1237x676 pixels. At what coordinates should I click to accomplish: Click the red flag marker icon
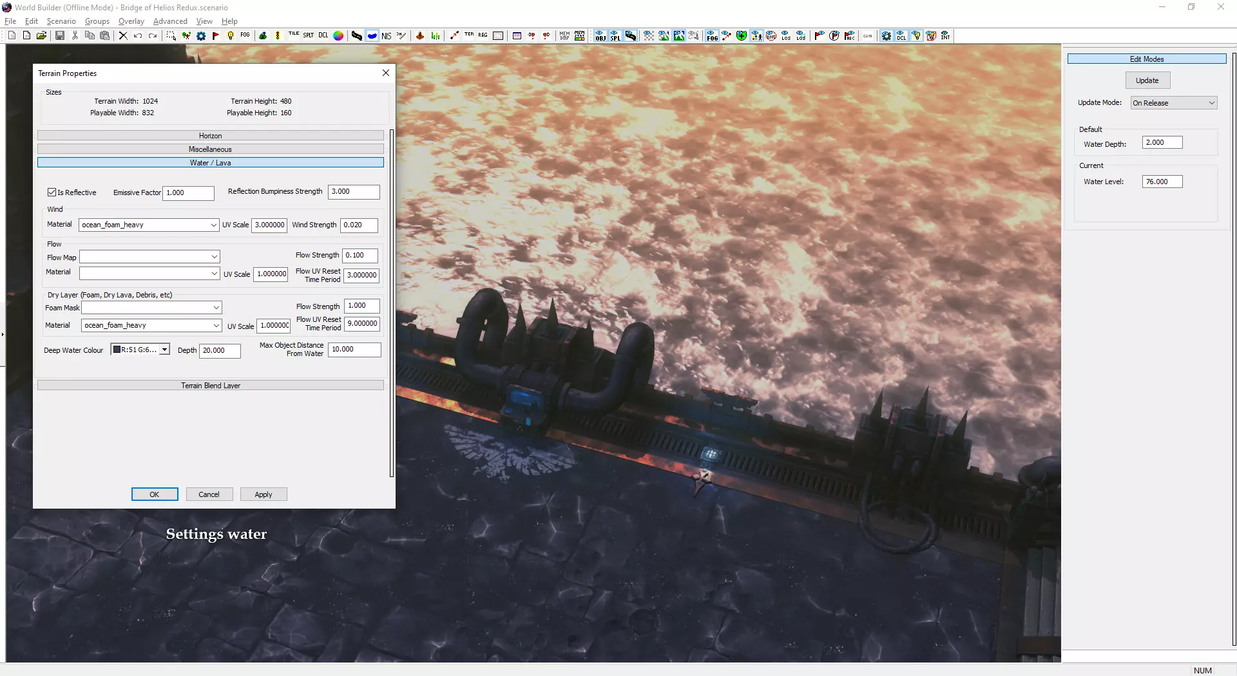tap(216, 36)
